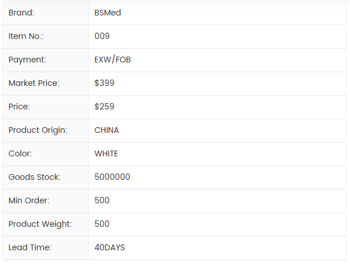Select the Min Order value 500

tap(102, 200)
